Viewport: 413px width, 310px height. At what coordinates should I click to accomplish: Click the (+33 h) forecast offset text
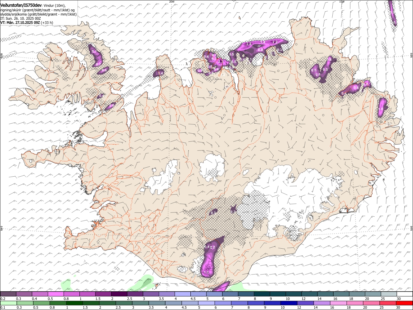pyautogui.click(x=47, y=23)
